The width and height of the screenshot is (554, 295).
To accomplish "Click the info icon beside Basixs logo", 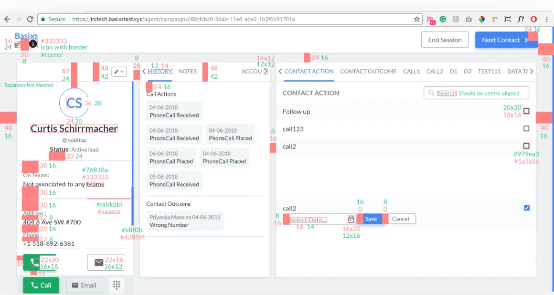I will [33, 44].
